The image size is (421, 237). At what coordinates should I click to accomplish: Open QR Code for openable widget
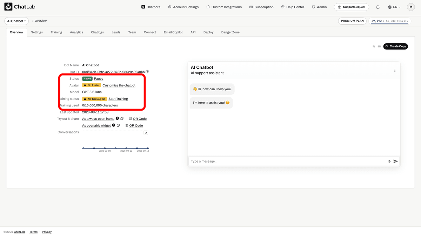pyautogui.click(x=134, y=125)
